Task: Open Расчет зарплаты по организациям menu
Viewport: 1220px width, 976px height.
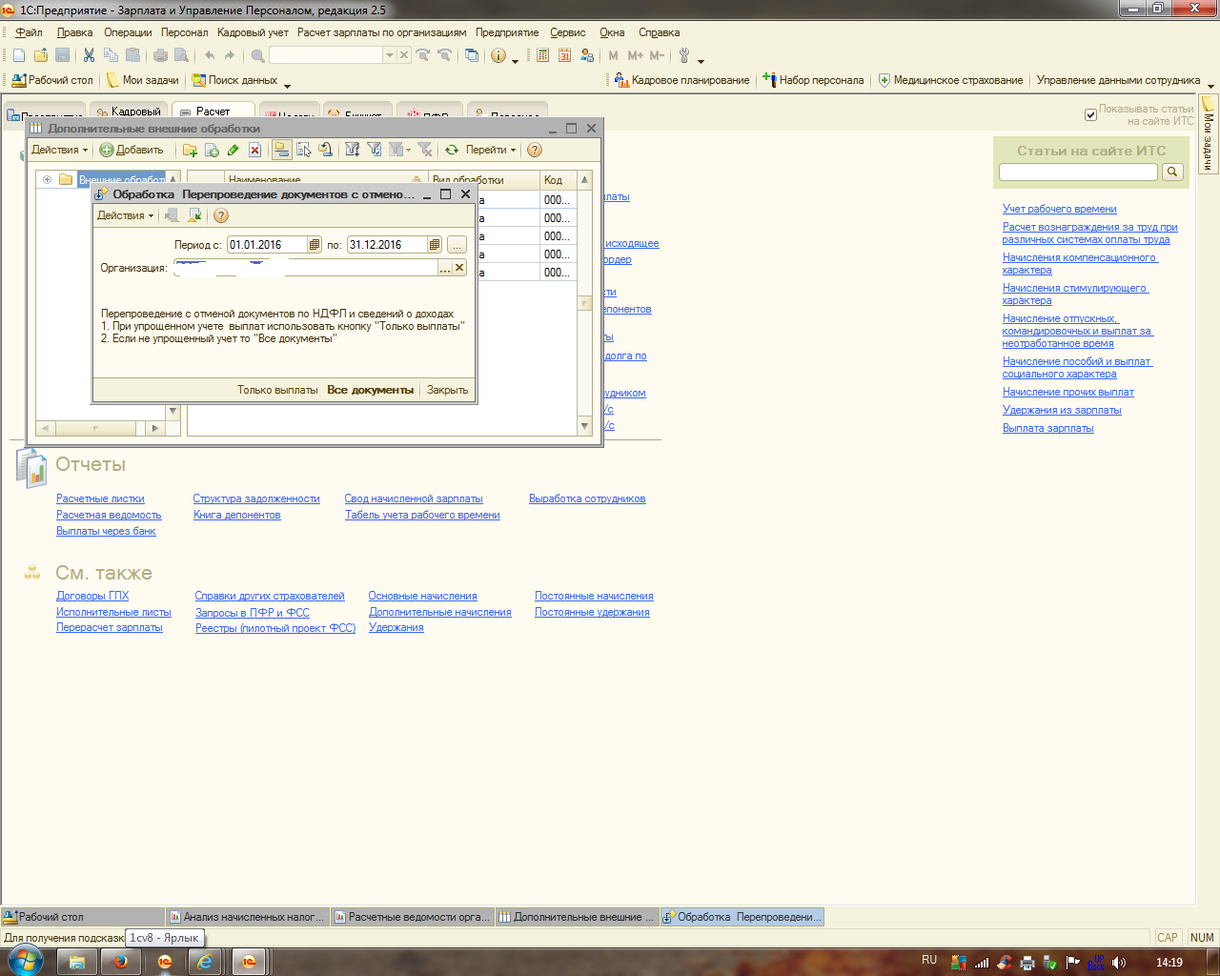Action: click(382, 32)
